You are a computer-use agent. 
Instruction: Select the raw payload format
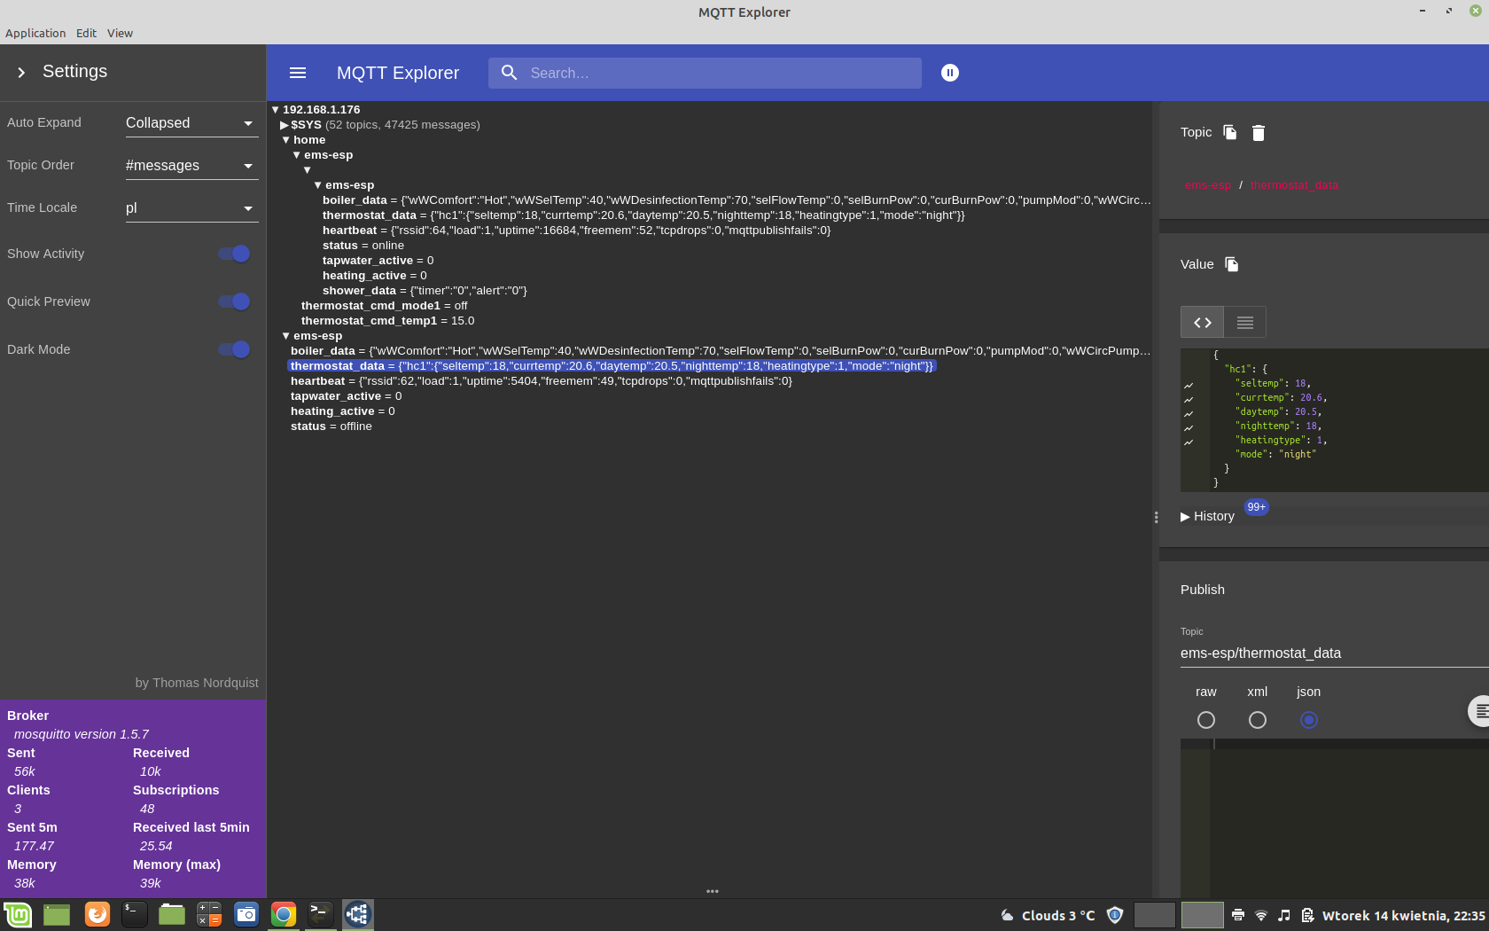(x=1205, y=720)
